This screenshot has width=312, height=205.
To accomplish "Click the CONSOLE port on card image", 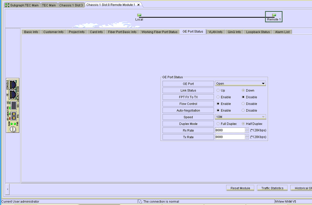I will 13,85.
